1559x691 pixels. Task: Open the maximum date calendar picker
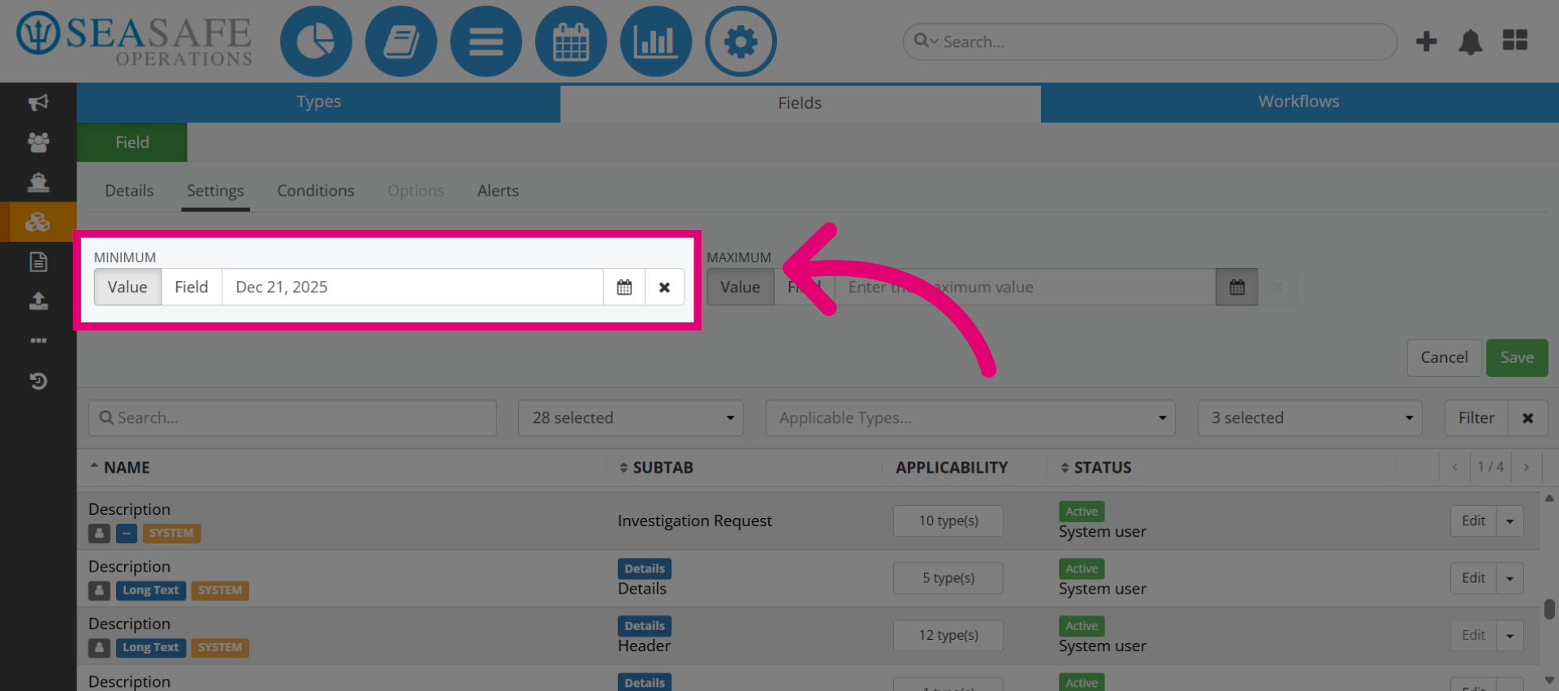click(x=1237, y=287)
